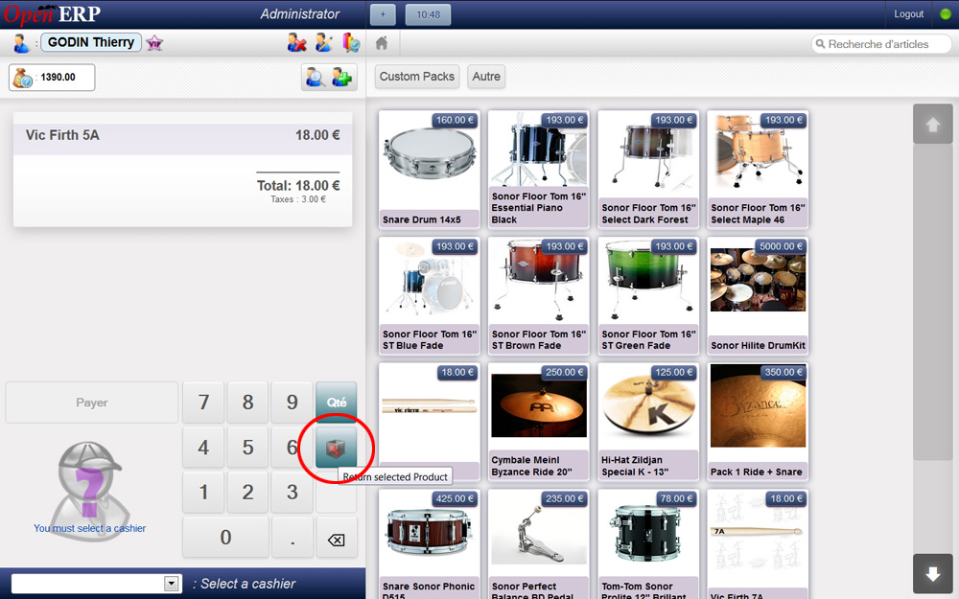Log out via the Logout link
This screenshot has height=599, width=959.
coord(908,14)
